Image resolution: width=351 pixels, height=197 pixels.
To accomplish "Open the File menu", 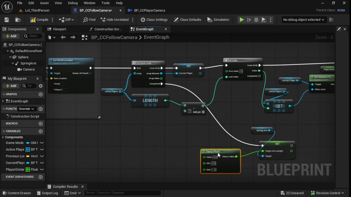I will pyautogui.click(x=20, y=3).
